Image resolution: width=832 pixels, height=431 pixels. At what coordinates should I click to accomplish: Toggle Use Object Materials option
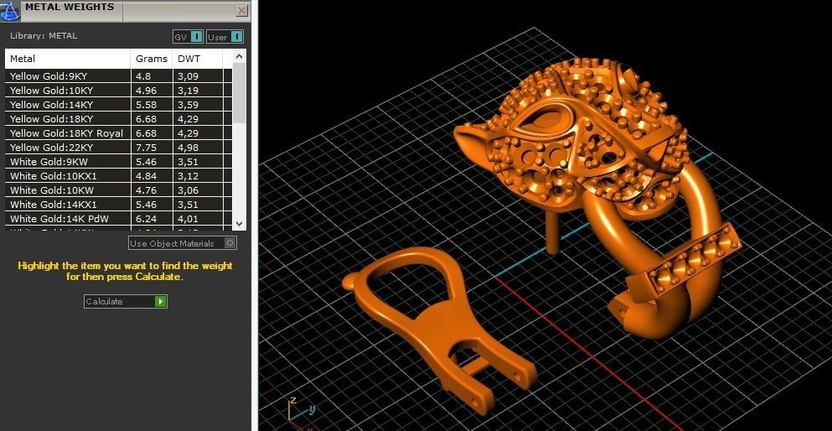[183, 243]
